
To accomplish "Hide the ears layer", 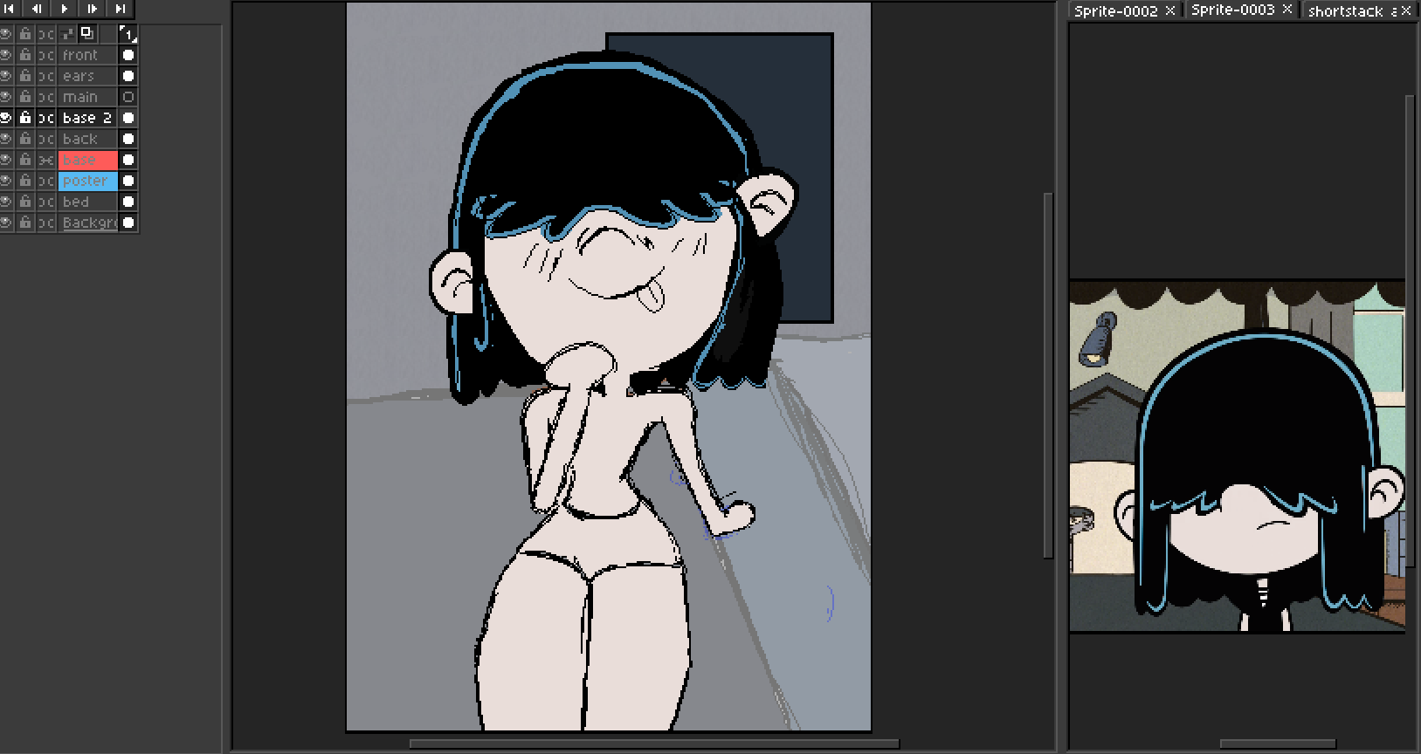I will coord(6,76).
